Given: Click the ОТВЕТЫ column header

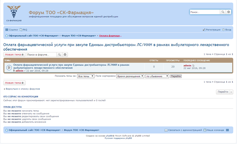Looking at the screenshot, I should pyautogui.click(x=154, y=61).
